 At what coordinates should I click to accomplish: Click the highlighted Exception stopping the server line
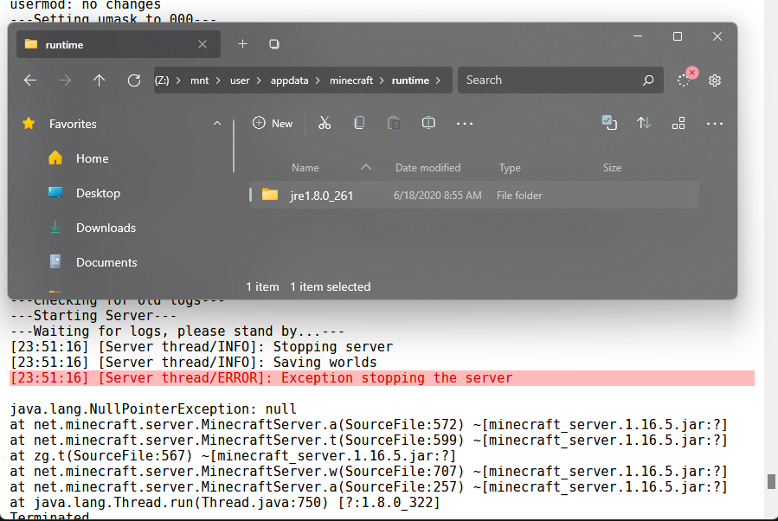(x=382, y=378)
